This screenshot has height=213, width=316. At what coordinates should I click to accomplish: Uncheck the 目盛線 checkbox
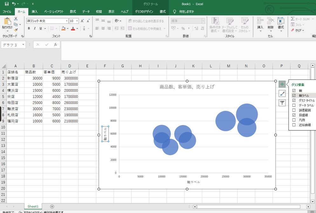click(294, 115)
